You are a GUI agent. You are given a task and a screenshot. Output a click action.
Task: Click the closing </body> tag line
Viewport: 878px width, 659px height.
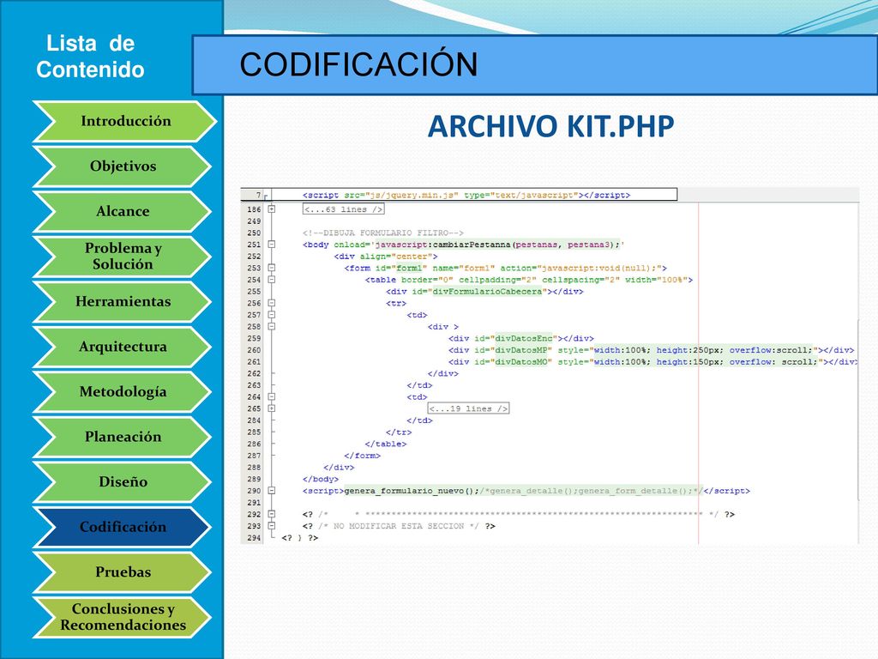tap(321, 479)
